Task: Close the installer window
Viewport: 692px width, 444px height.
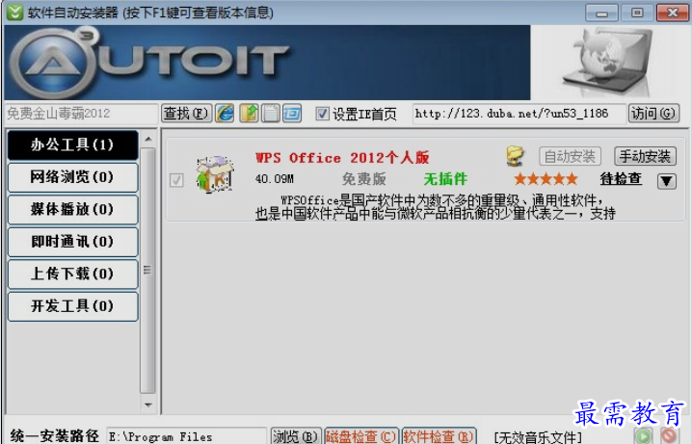Action: (x=672, y=13)
